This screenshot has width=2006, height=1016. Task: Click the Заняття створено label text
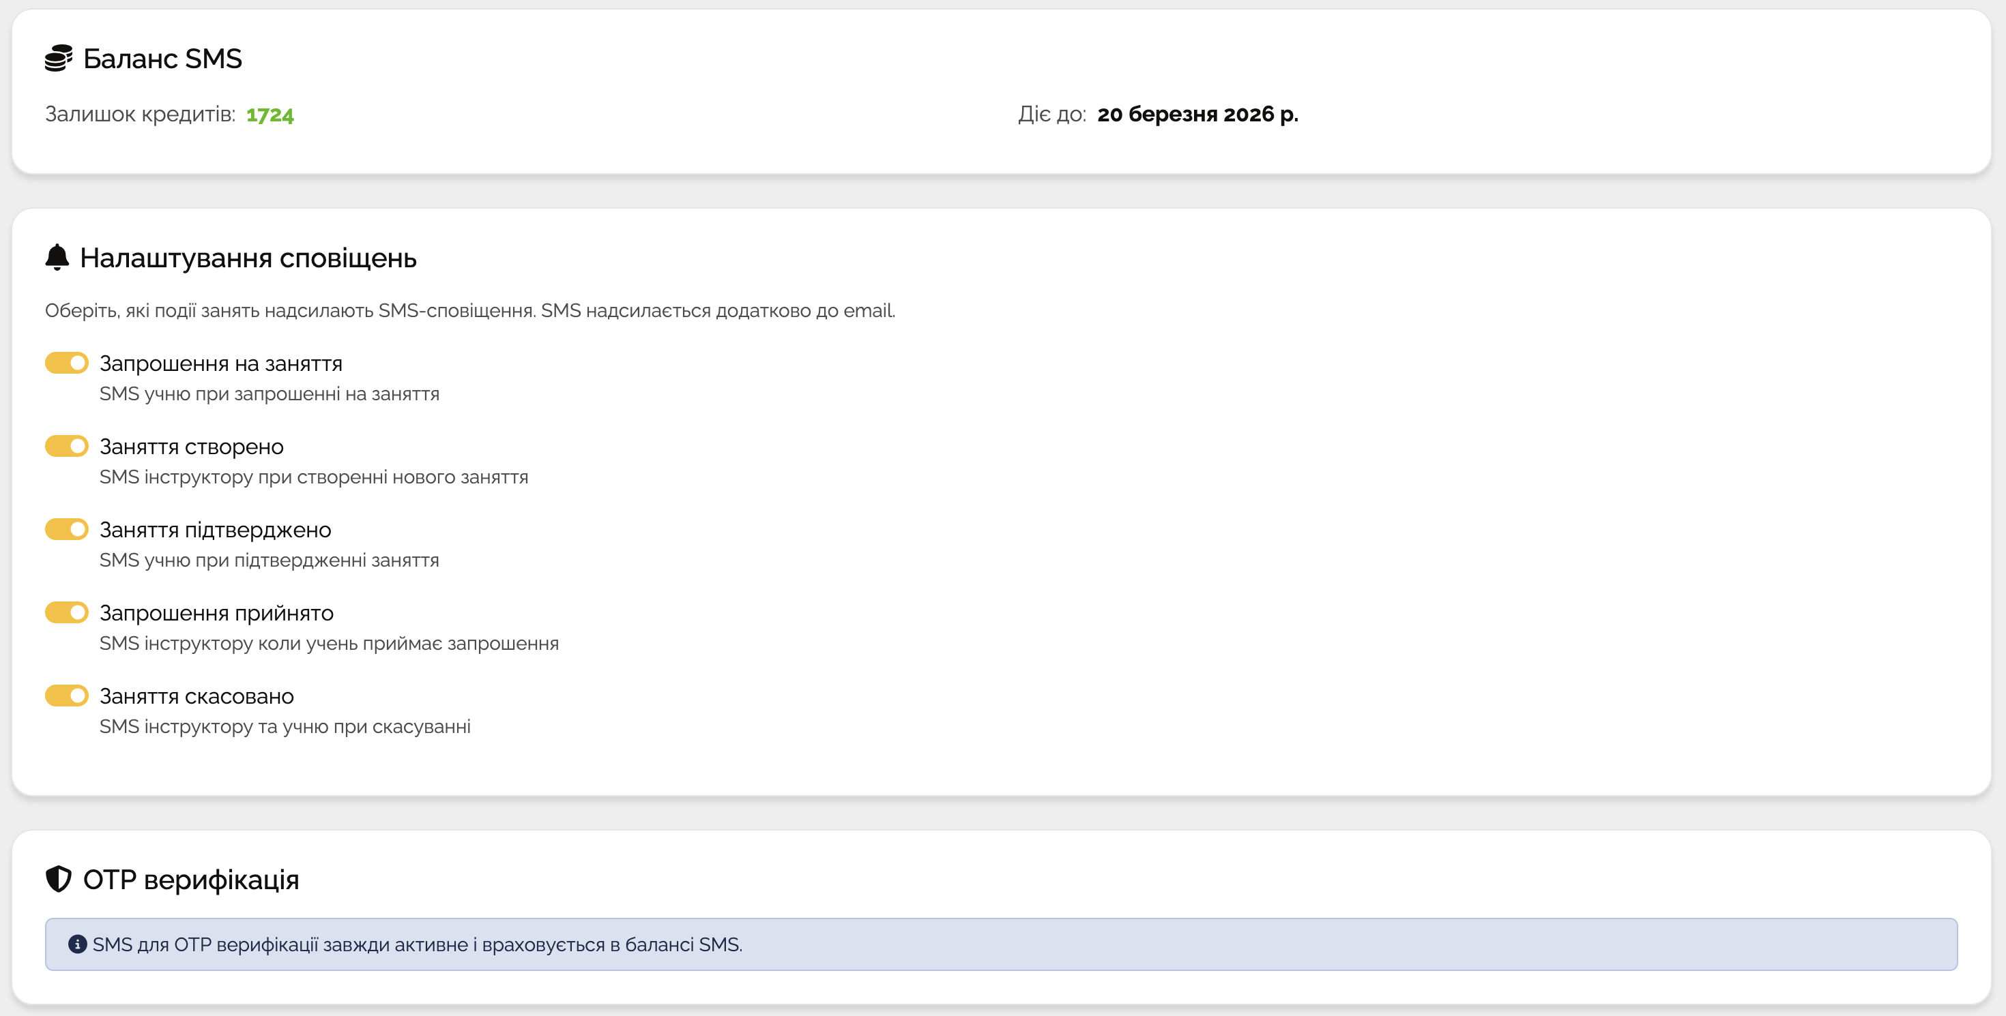192,447
